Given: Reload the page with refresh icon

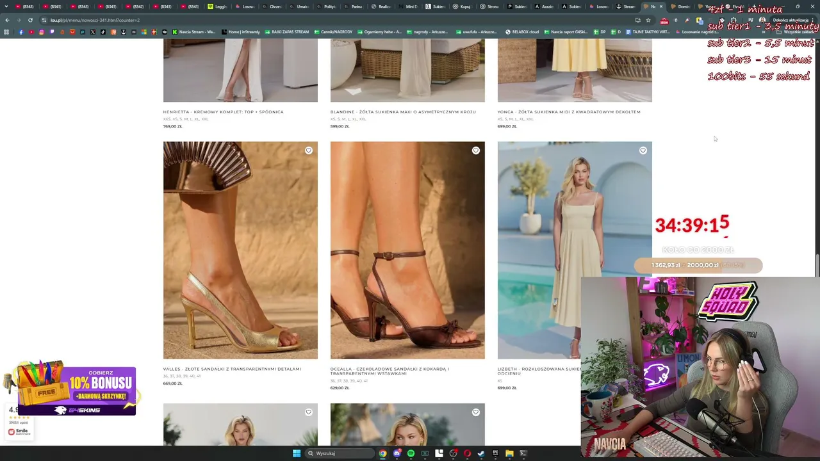Looking at the screenshot, I should 30,20.
